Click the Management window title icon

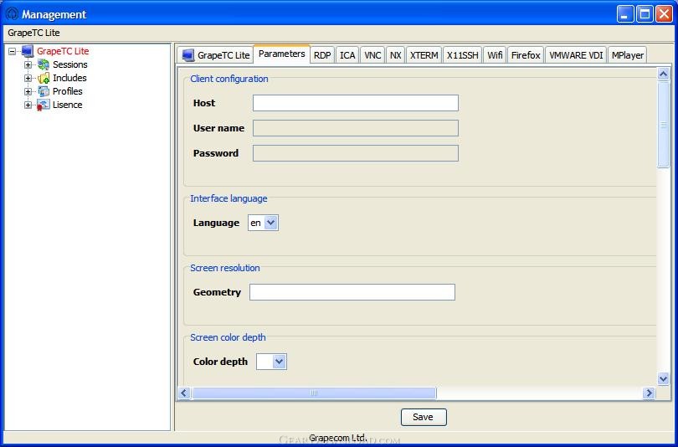point(12,14)
